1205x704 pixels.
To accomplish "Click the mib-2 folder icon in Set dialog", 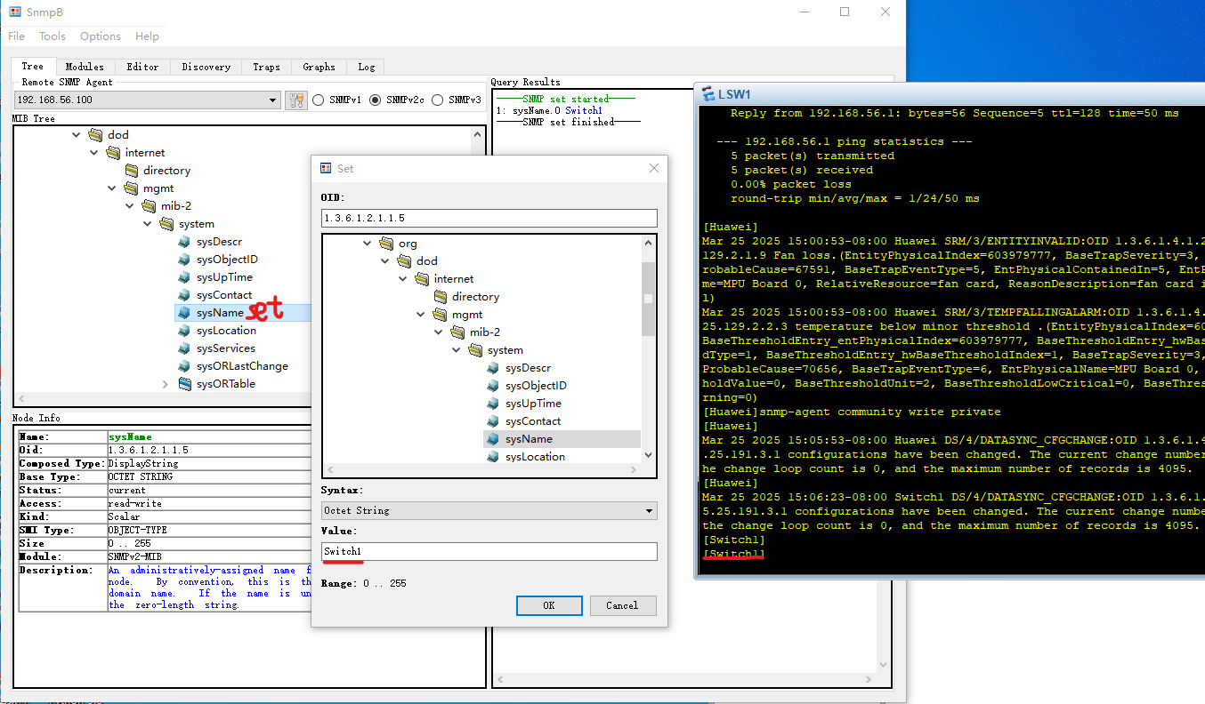I will [457, 332].
